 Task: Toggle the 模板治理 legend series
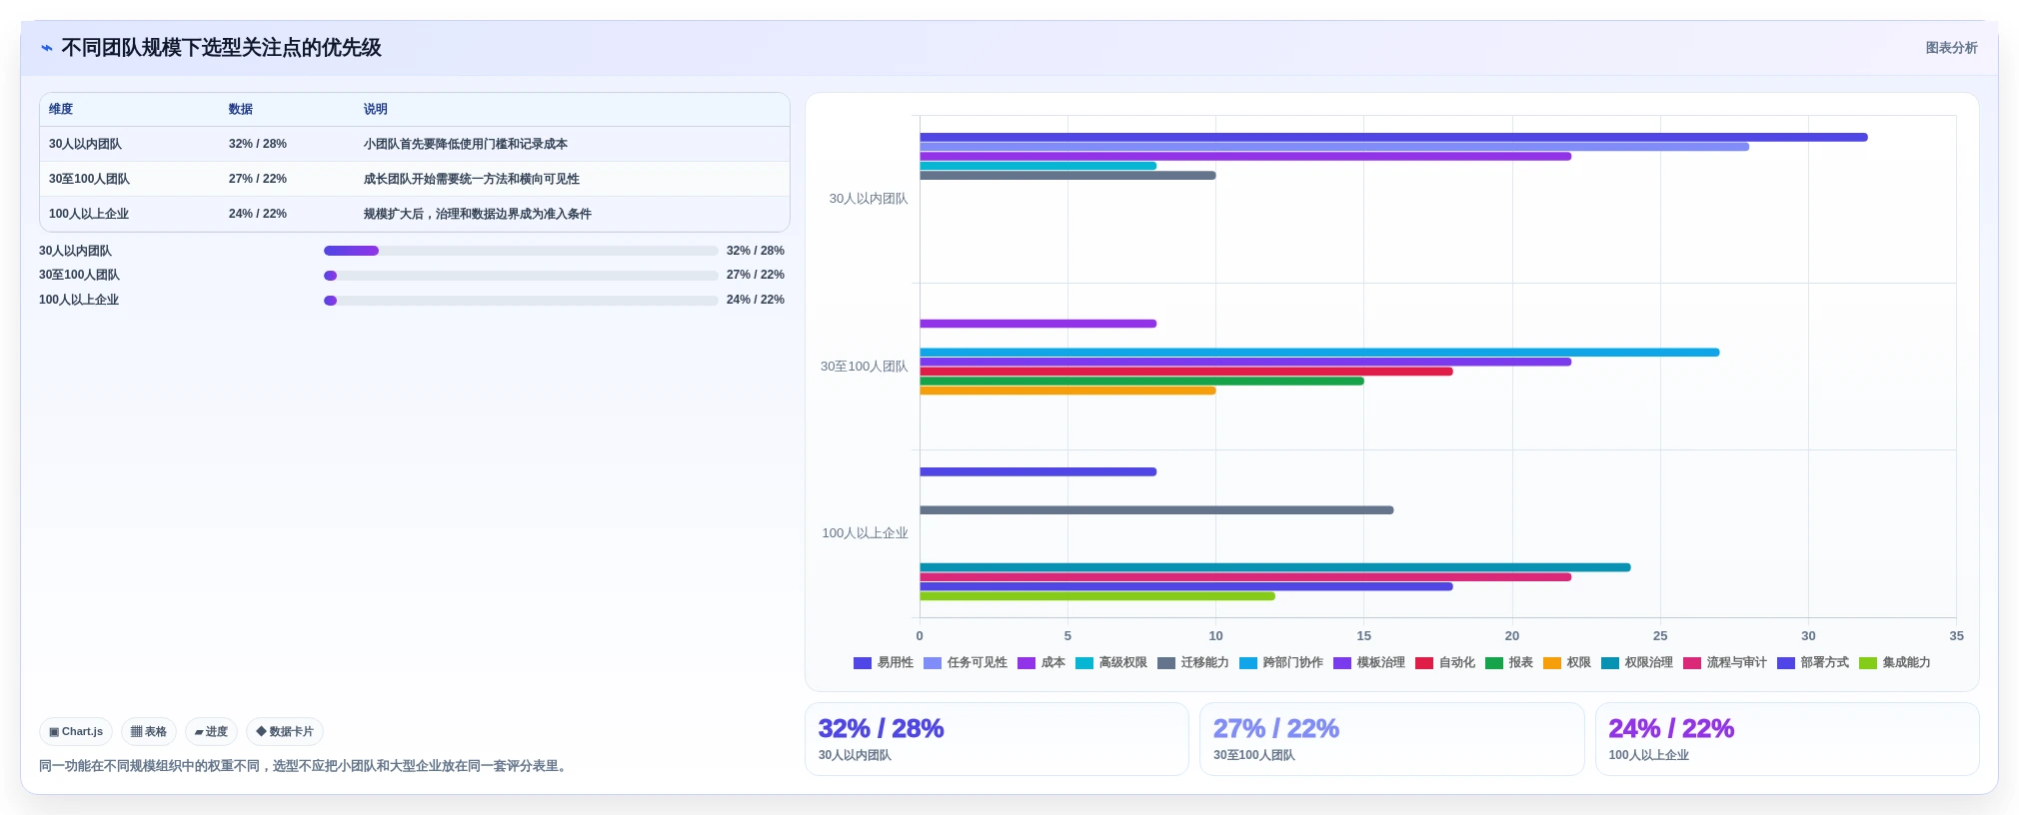click(1369, 663)
